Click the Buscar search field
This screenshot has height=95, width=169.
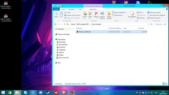tap(161, 24)
